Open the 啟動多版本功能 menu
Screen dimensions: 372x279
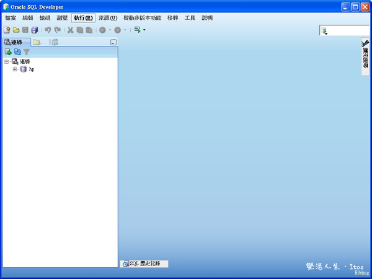(143, 18)
